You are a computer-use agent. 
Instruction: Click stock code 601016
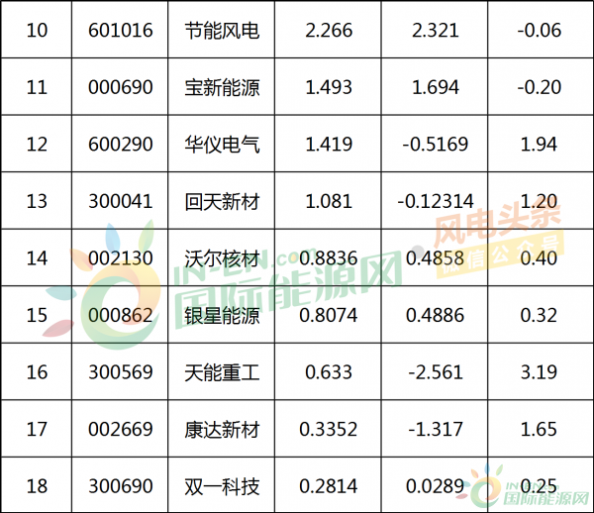point(120,31)
